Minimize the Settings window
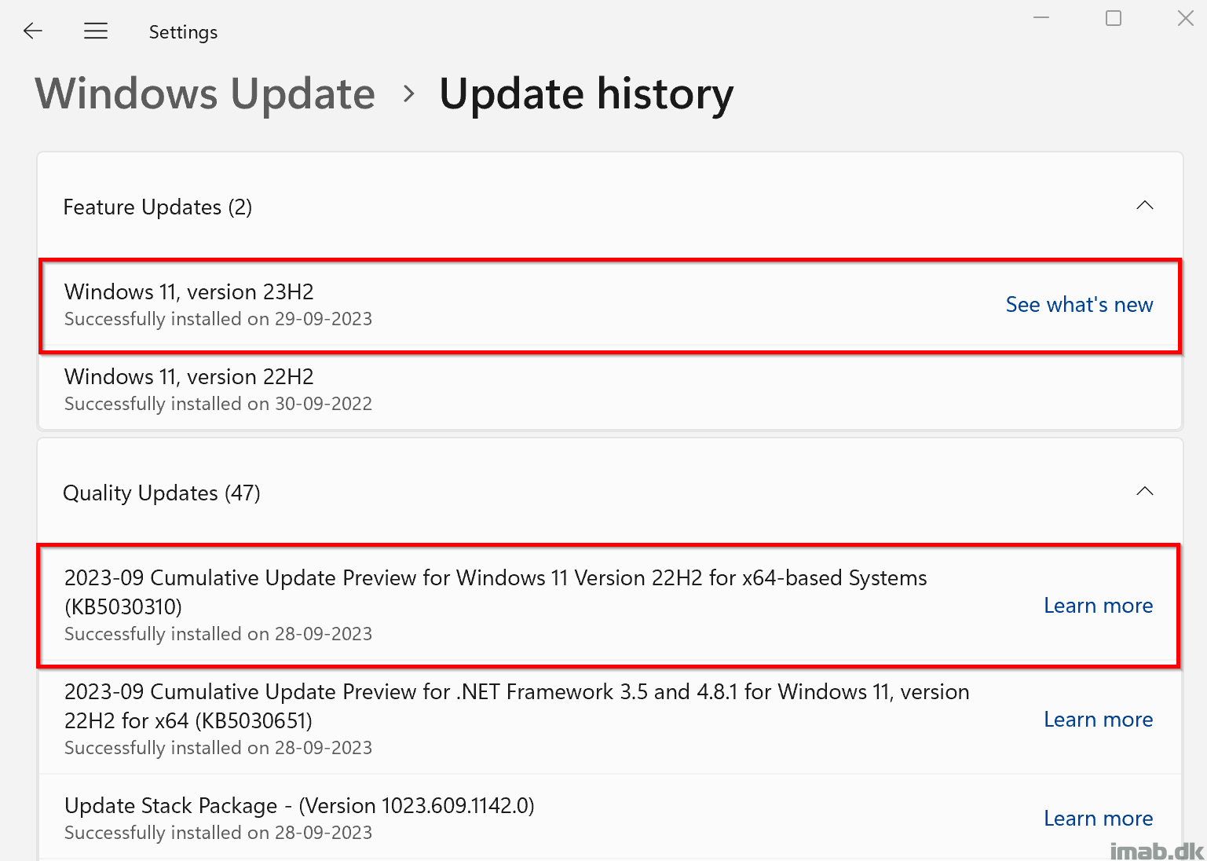The image size is (1207, 861). (1041, 18)
